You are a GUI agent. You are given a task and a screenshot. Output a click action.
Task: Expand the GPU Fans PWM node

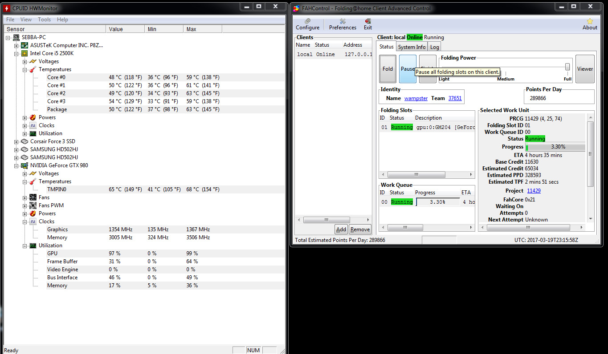tap(25, 205)
